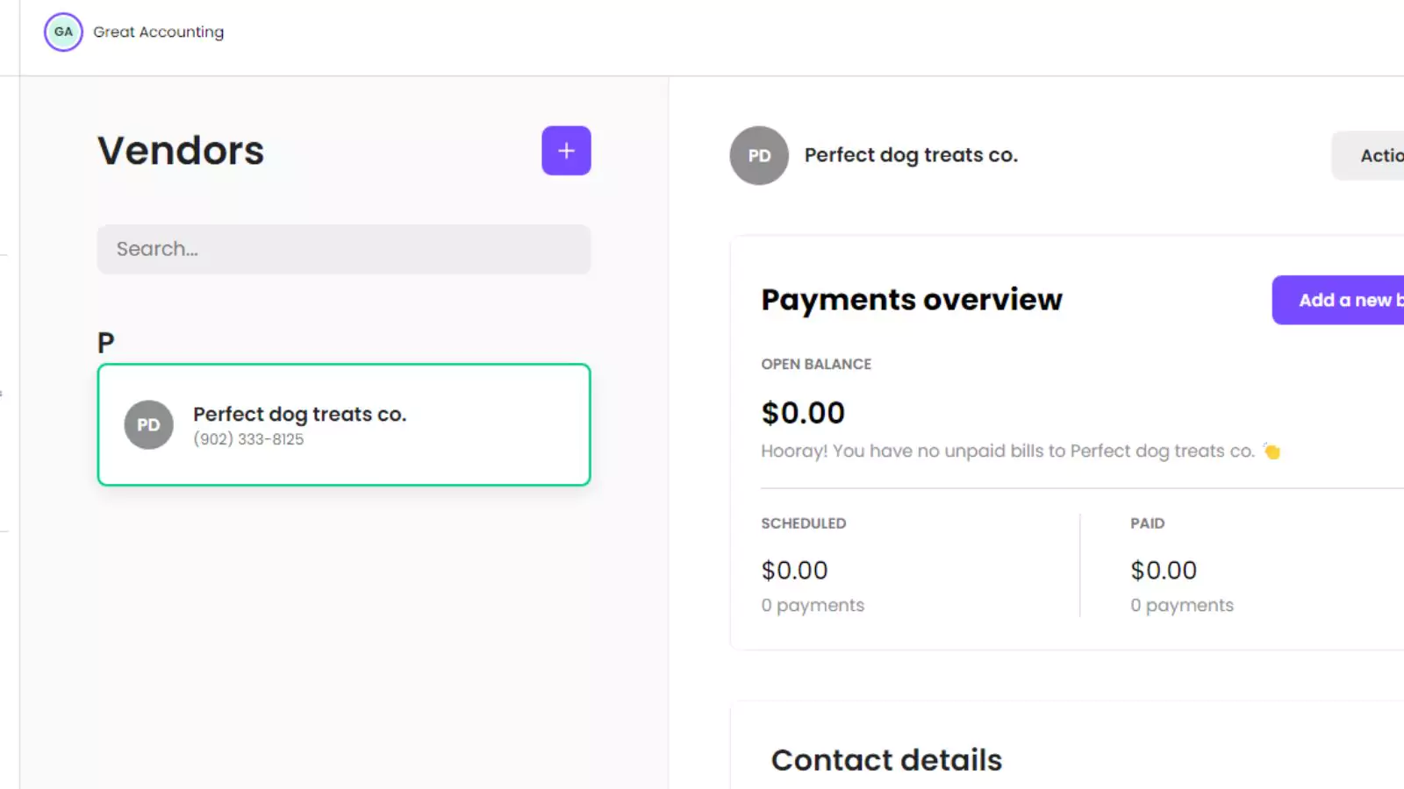Focus the vendor Search field
This screenshot has width=1404, height=789.
tap(344, 249)
